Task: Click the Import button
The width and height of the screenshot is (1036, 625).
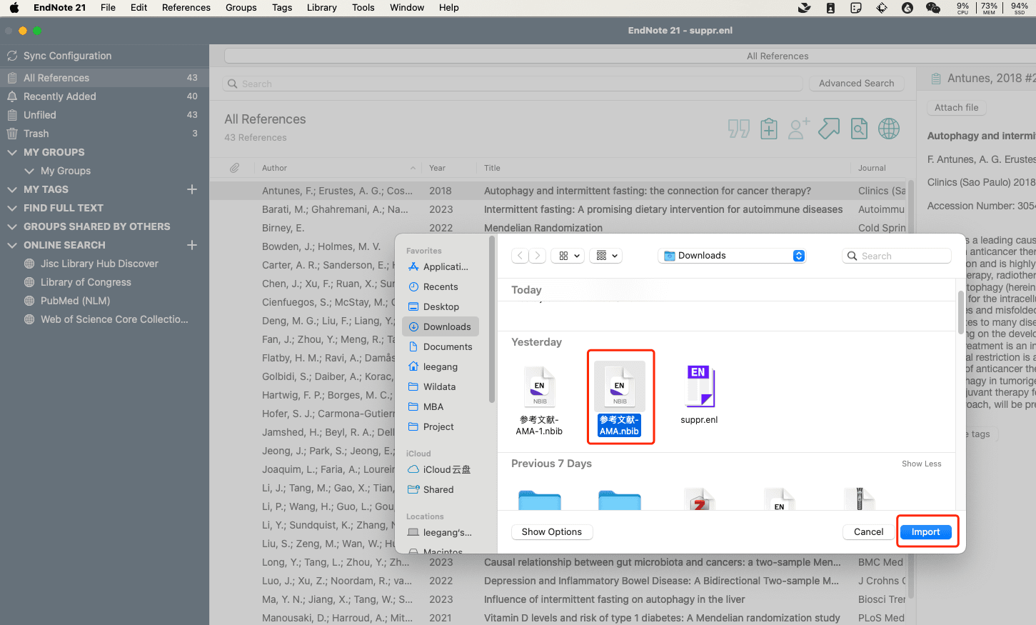Action: tap(925, 532)
